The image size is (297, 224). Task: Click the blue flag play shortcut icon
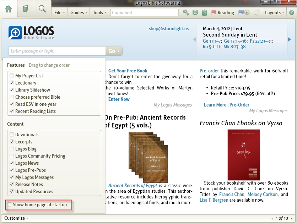pos(244,12)
